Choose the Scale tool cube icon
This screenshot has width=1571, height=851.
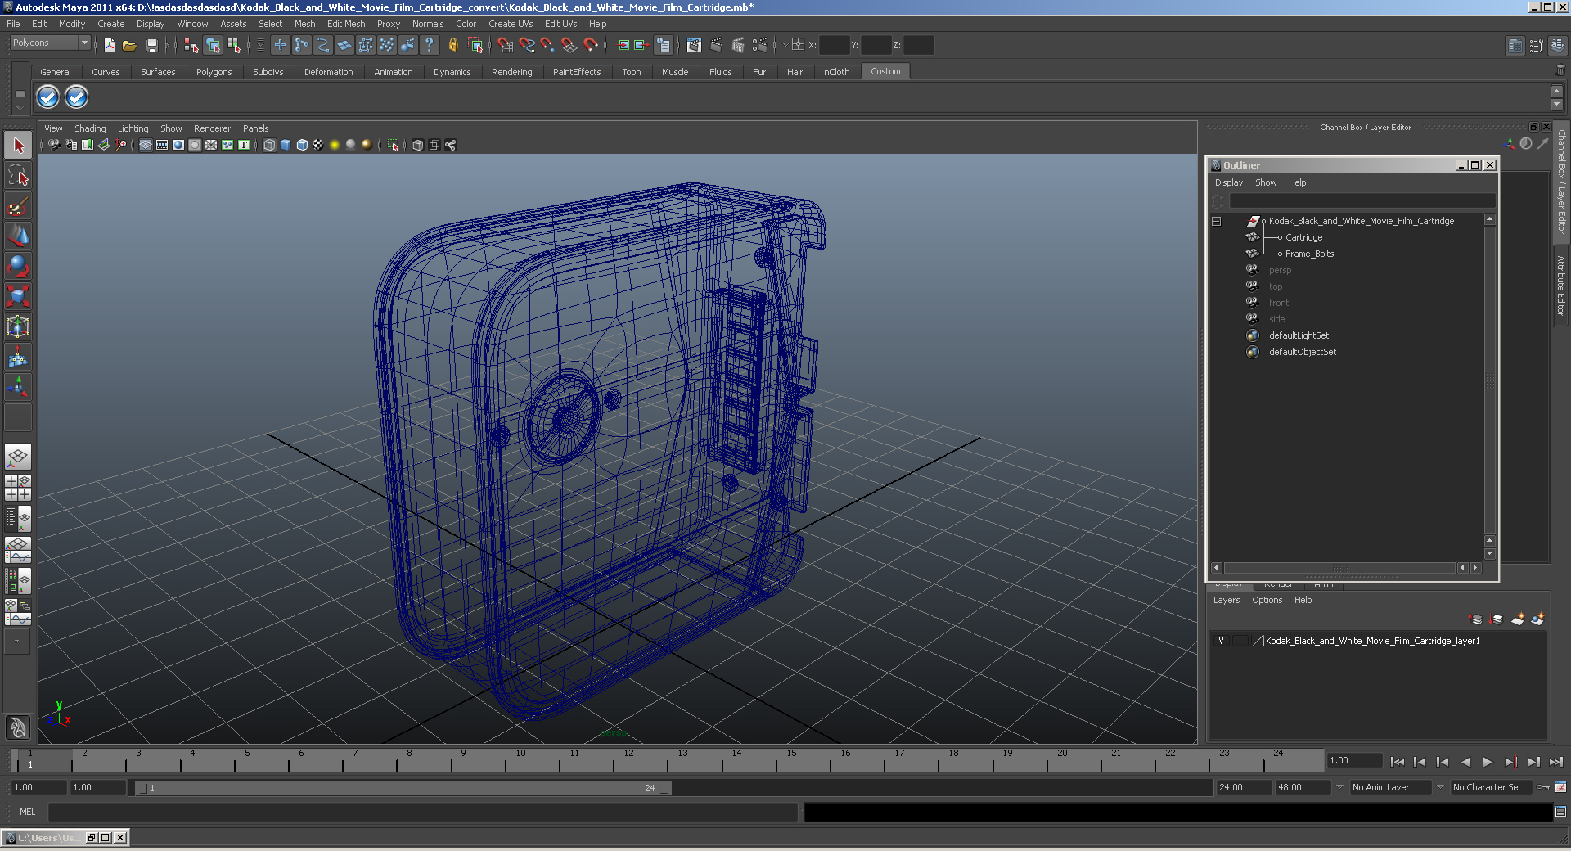[18, 295]
